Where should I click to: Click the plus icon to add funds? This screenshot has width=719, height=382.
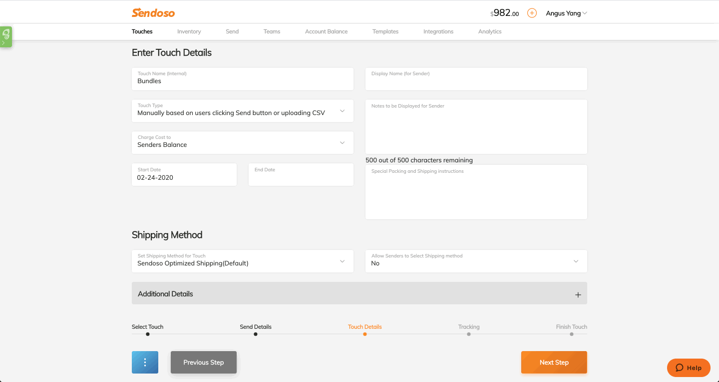click(x=532, y=13)
